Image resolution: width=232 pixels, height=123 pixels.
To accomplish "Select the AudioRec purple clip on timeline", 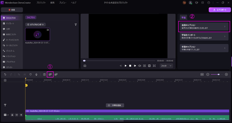I will click(127, 111).
